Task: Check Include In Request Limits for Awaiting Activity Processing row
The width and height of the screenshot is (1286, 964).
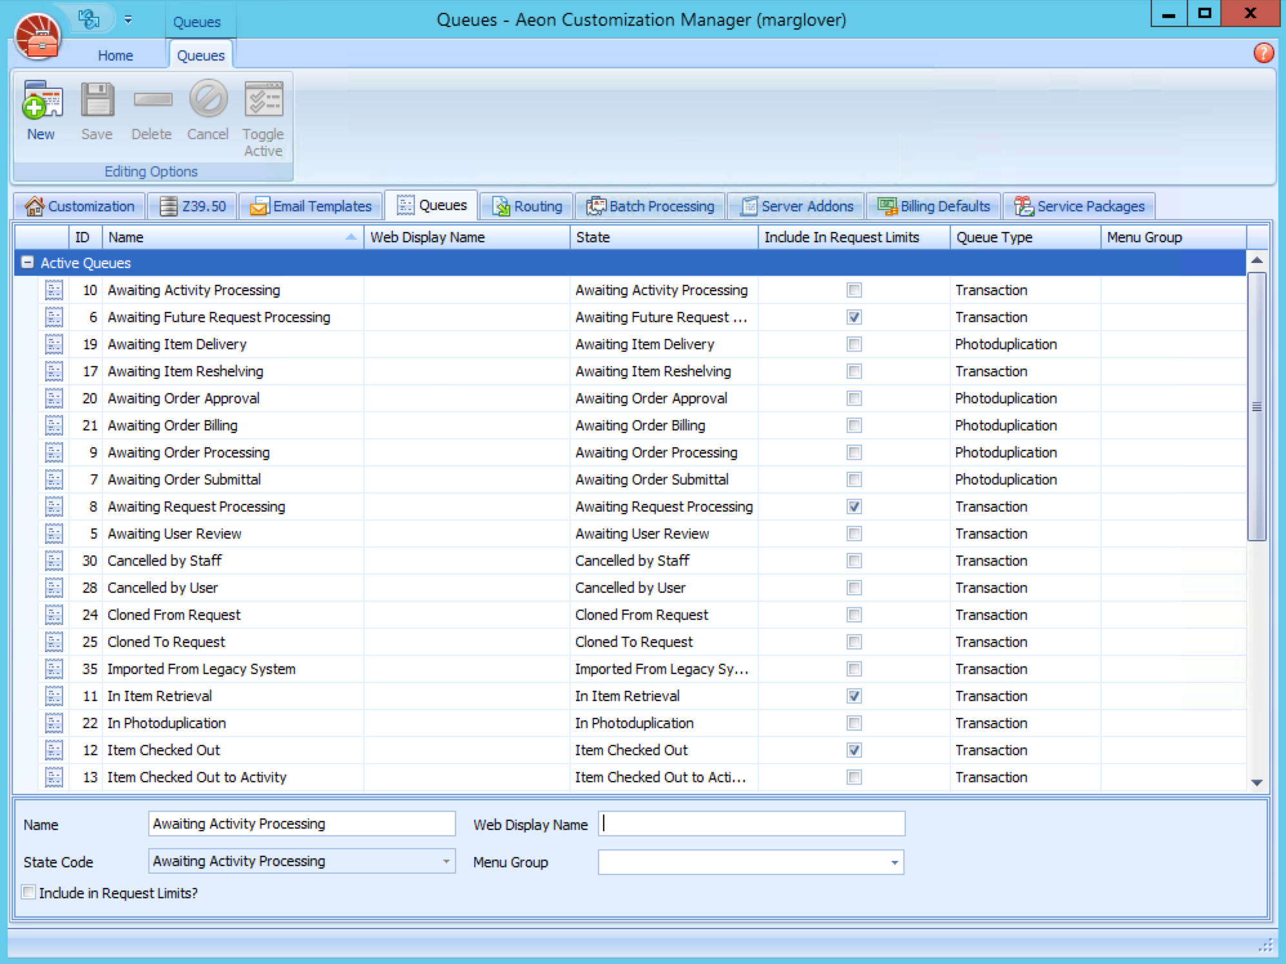Action: tap(854, 291)
